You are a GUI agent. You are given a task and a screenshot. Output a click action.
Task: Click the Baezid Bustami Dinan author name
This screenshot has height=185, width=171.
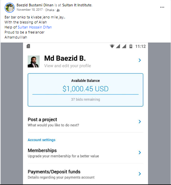[x=35, y=5]
